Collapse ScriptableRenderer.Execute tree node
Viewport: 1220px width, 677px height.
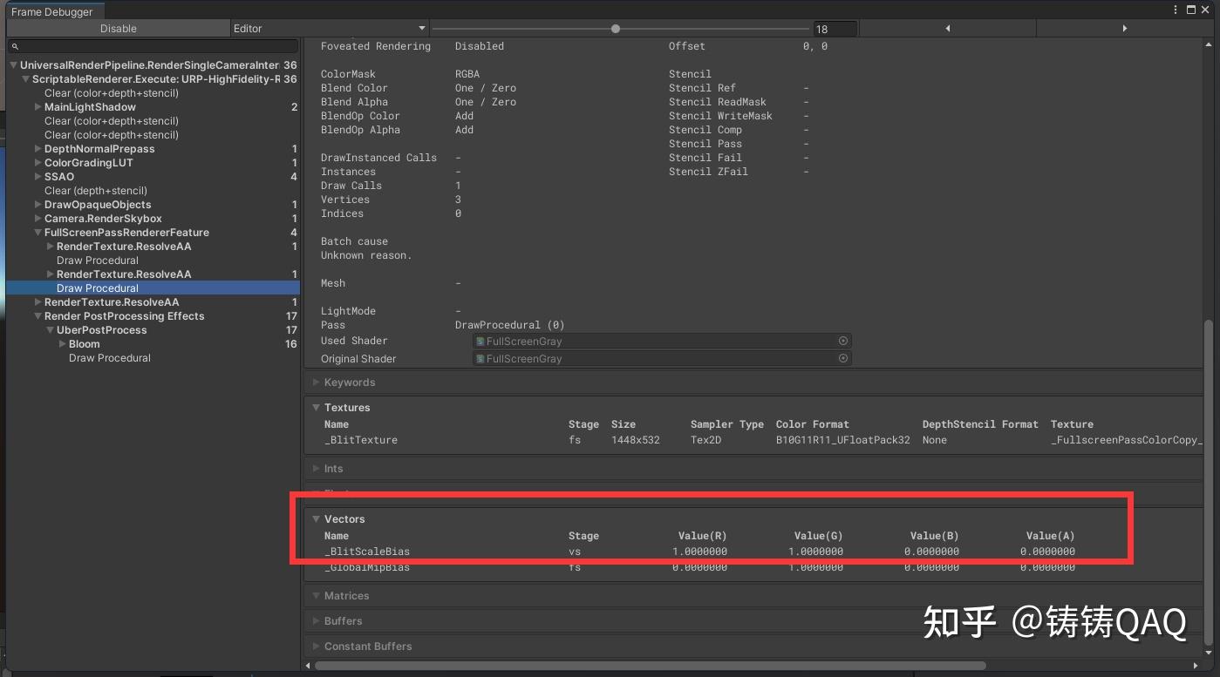click(x=26, y=79)
